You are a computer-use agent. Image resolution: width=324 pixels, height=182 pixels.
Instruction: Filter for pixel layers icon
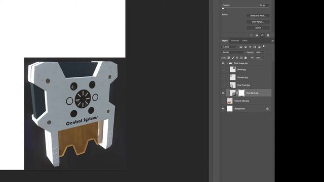click(241, 47)
